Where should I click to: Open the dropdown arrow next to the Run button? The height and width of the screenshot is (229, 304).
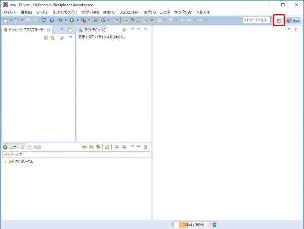tap(77, 20)
